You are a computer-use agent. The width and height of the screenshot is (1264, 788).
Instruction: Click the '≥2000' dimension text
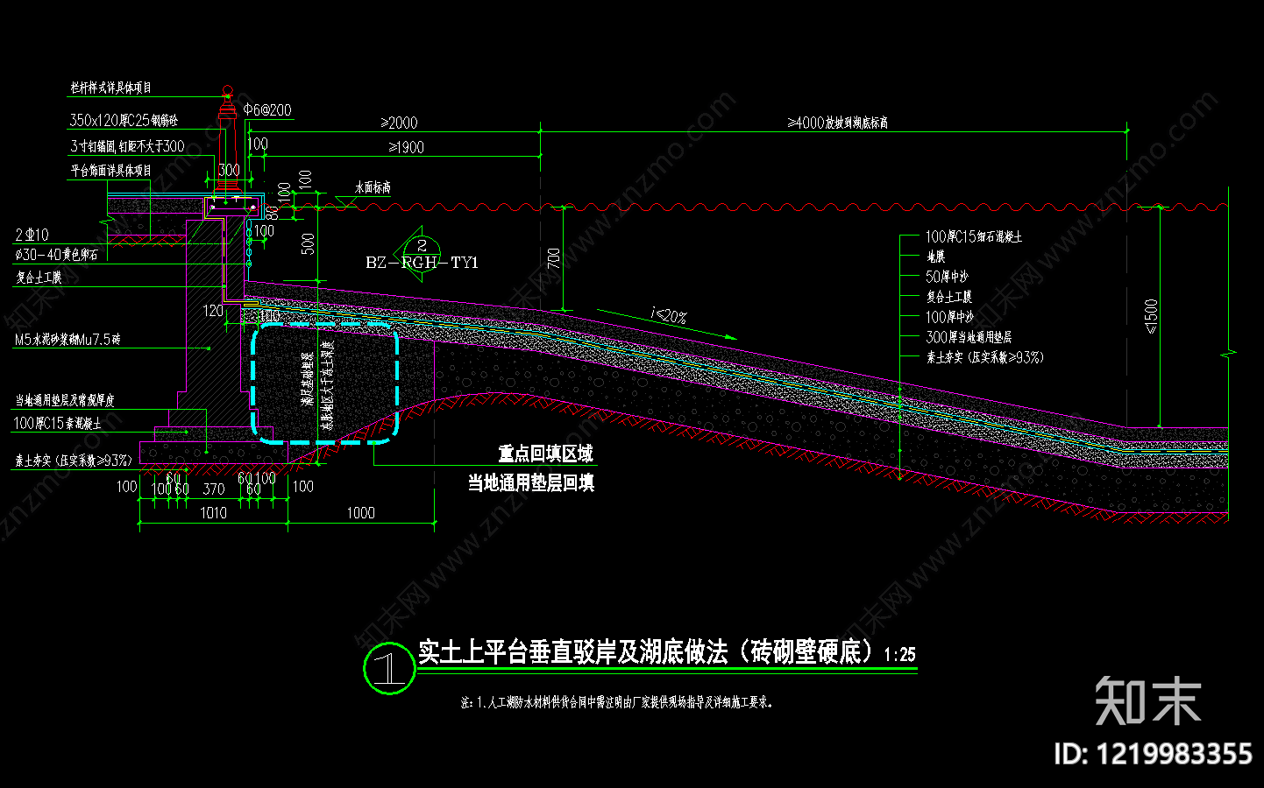tap(399, 123)
